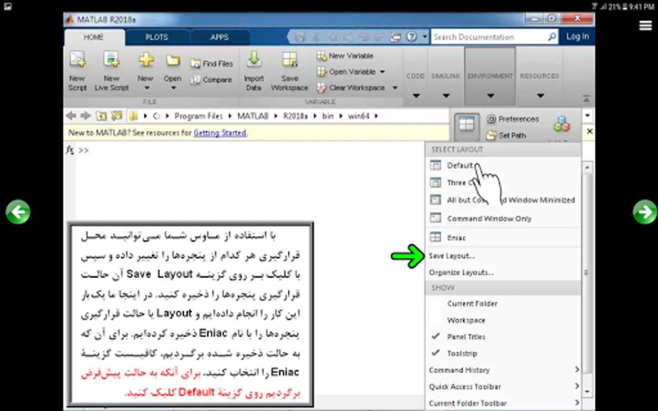Go up one folder level
This screenshot has width=658, height=411.
(101, 116)
